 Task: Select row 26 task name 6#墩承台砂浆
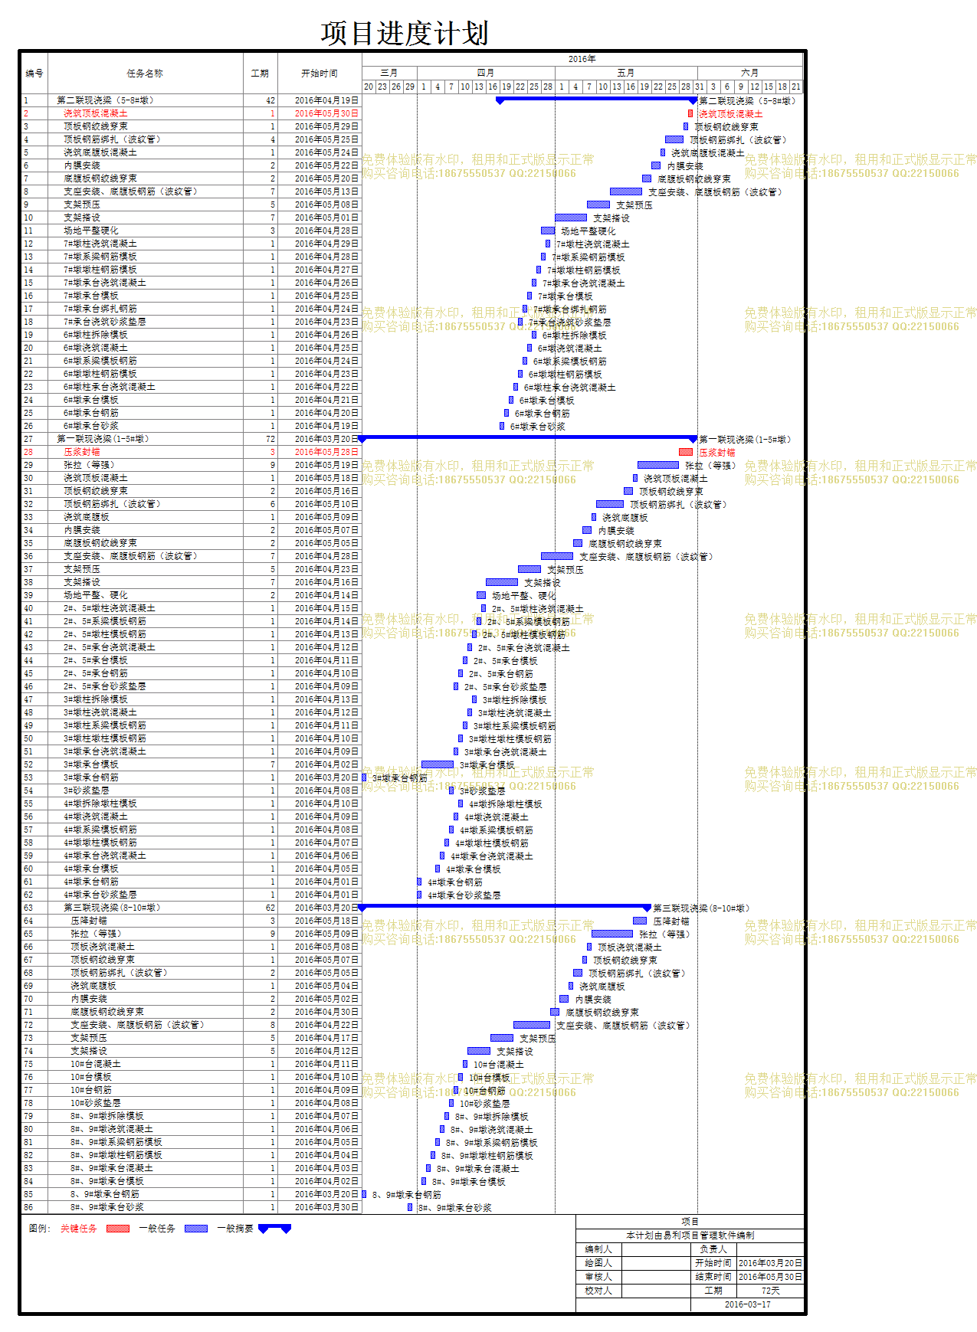click(x=91, y=426)
